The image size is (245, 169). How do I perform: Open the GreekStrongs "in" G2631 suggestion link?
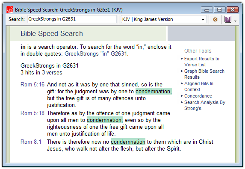point(96,54)
